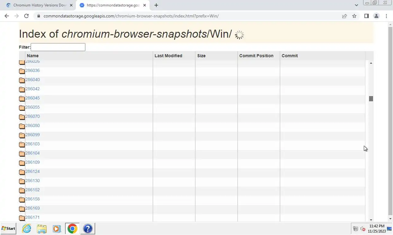Open the Chrome three-dot menu
This screenshot has height=235, width=393.
point(386,16)
